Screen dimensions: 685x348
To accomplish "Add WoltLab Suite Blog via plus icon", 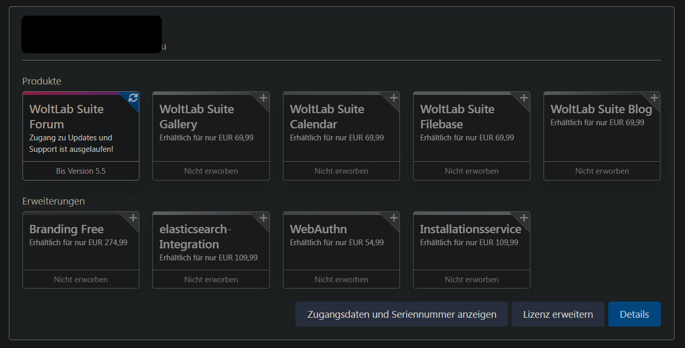I will click(654, 98).
